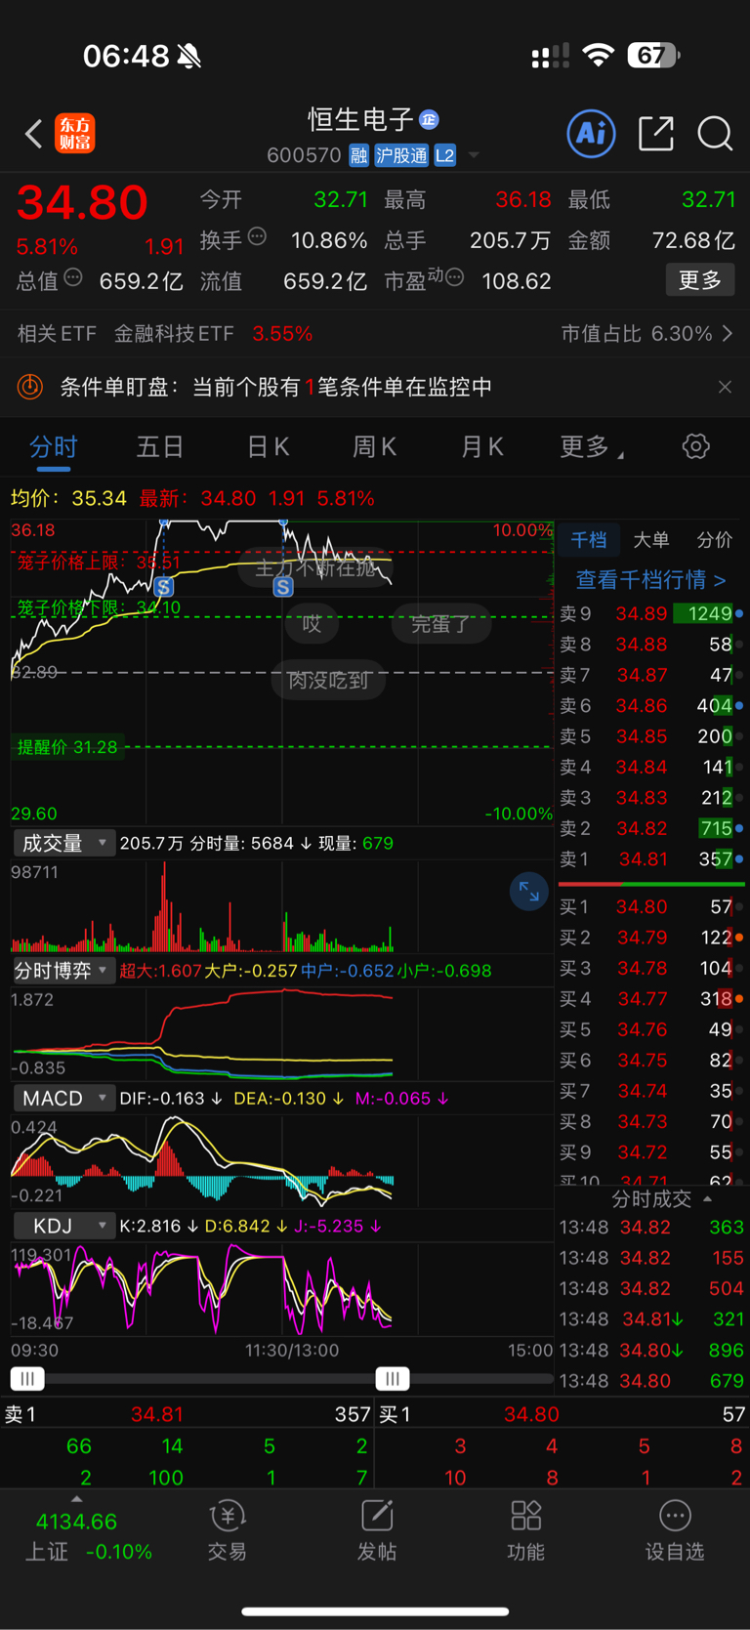Tap 卖1 34.81 in the bottom queue
Screen dimensions: 750x1630
pos(187,1414)
